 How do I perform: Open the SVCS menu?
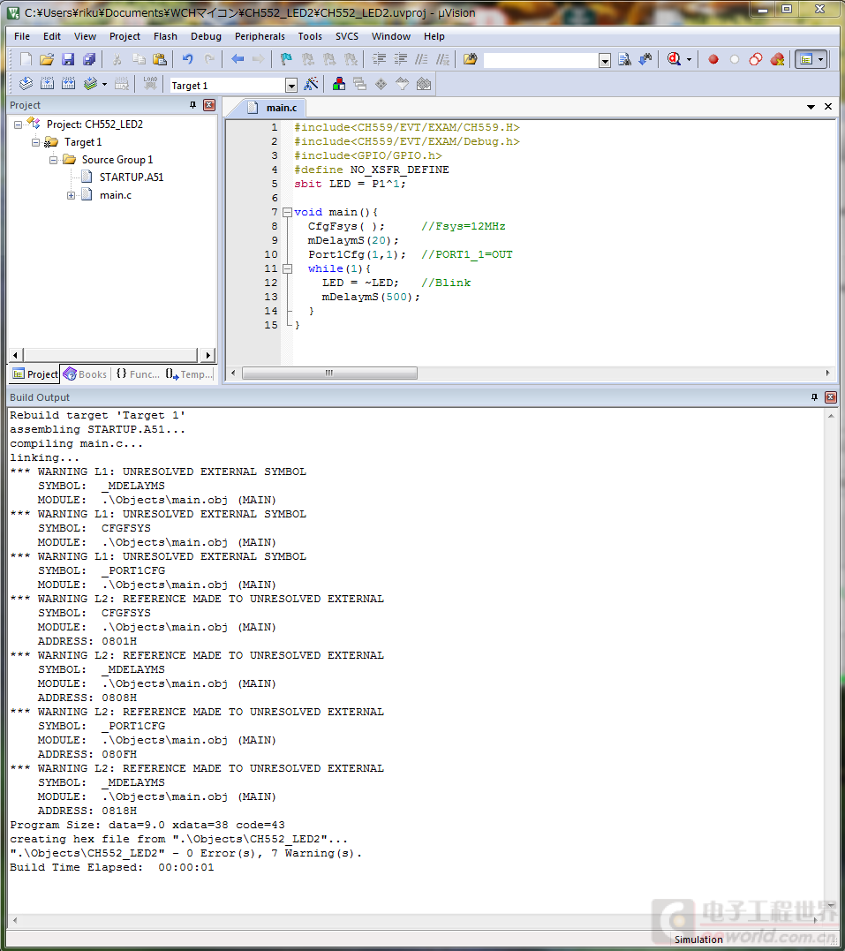coord(347,36)
